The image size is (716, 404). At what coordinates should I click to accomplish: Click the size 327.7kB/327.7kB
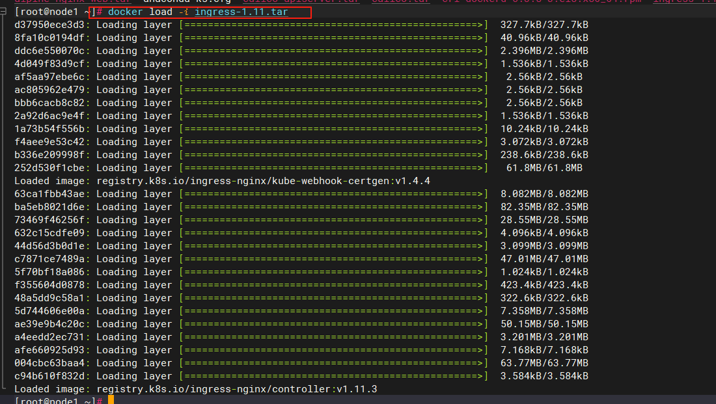[x=544, y=25]
